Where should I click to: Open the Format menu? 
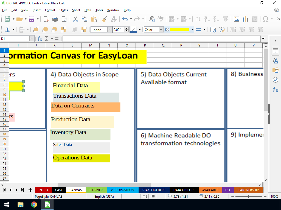coord(50,10)
